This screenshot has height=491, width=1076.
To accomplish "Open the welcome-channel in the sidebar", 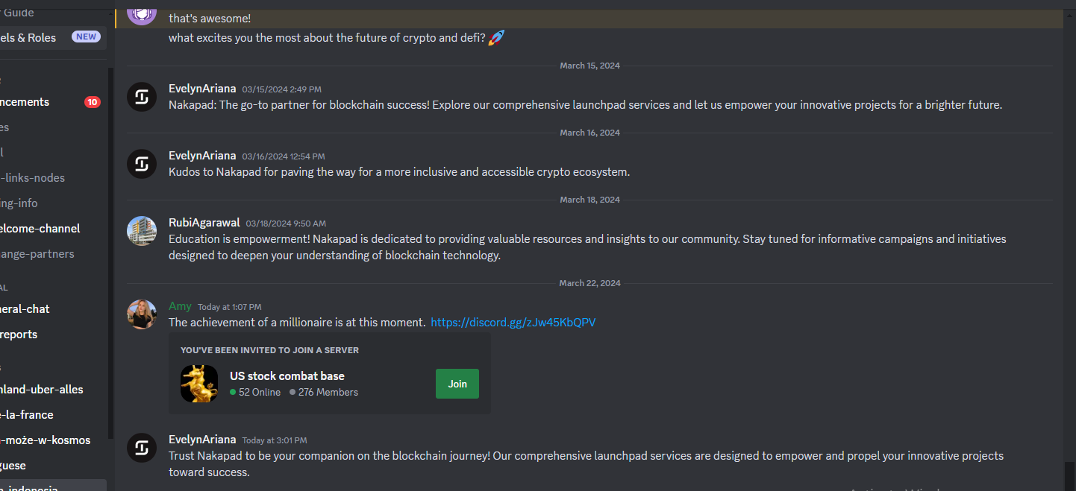I will point(40,229).
